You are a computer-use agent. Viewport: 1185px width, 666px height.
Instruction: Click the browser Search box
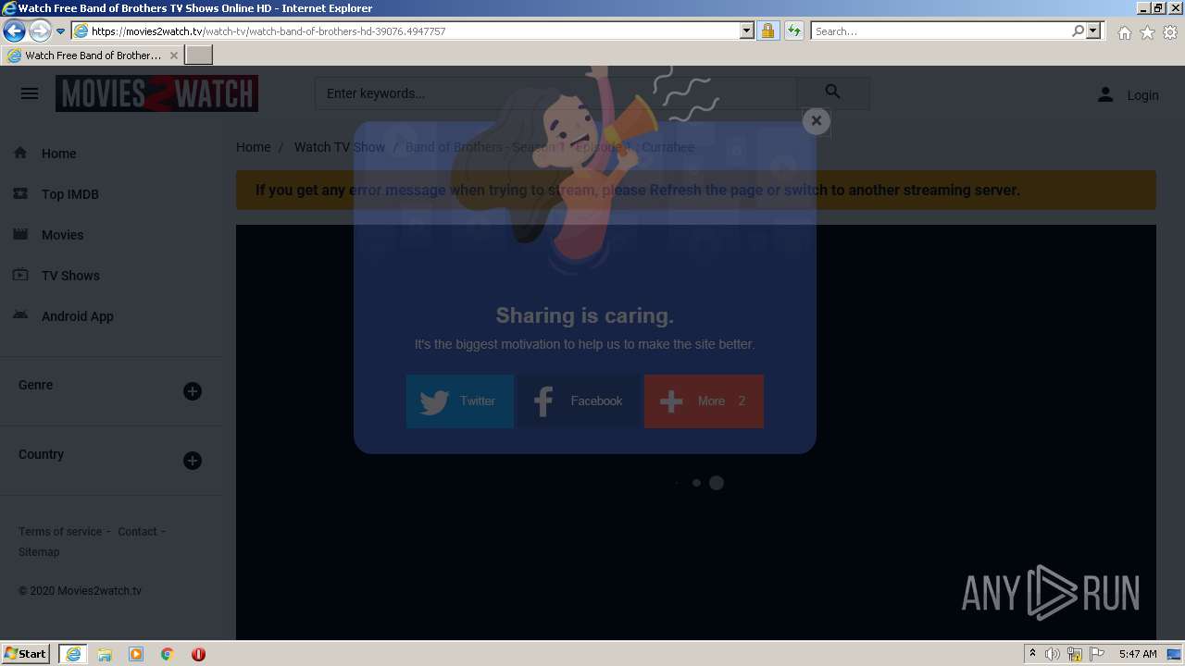pyautogui.click(x=941, y=31)
